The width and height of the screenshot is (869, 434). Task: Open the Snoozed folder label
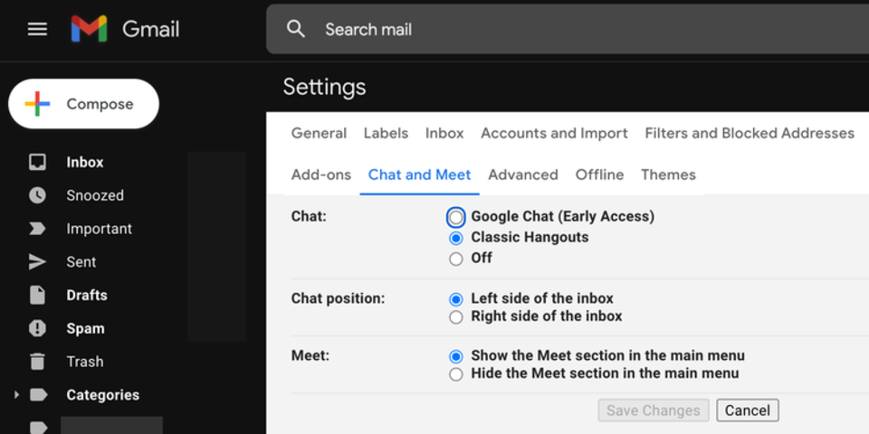95,195
